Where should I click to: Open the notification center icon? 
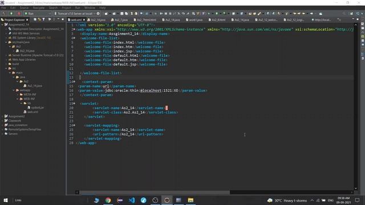[358, 200]
